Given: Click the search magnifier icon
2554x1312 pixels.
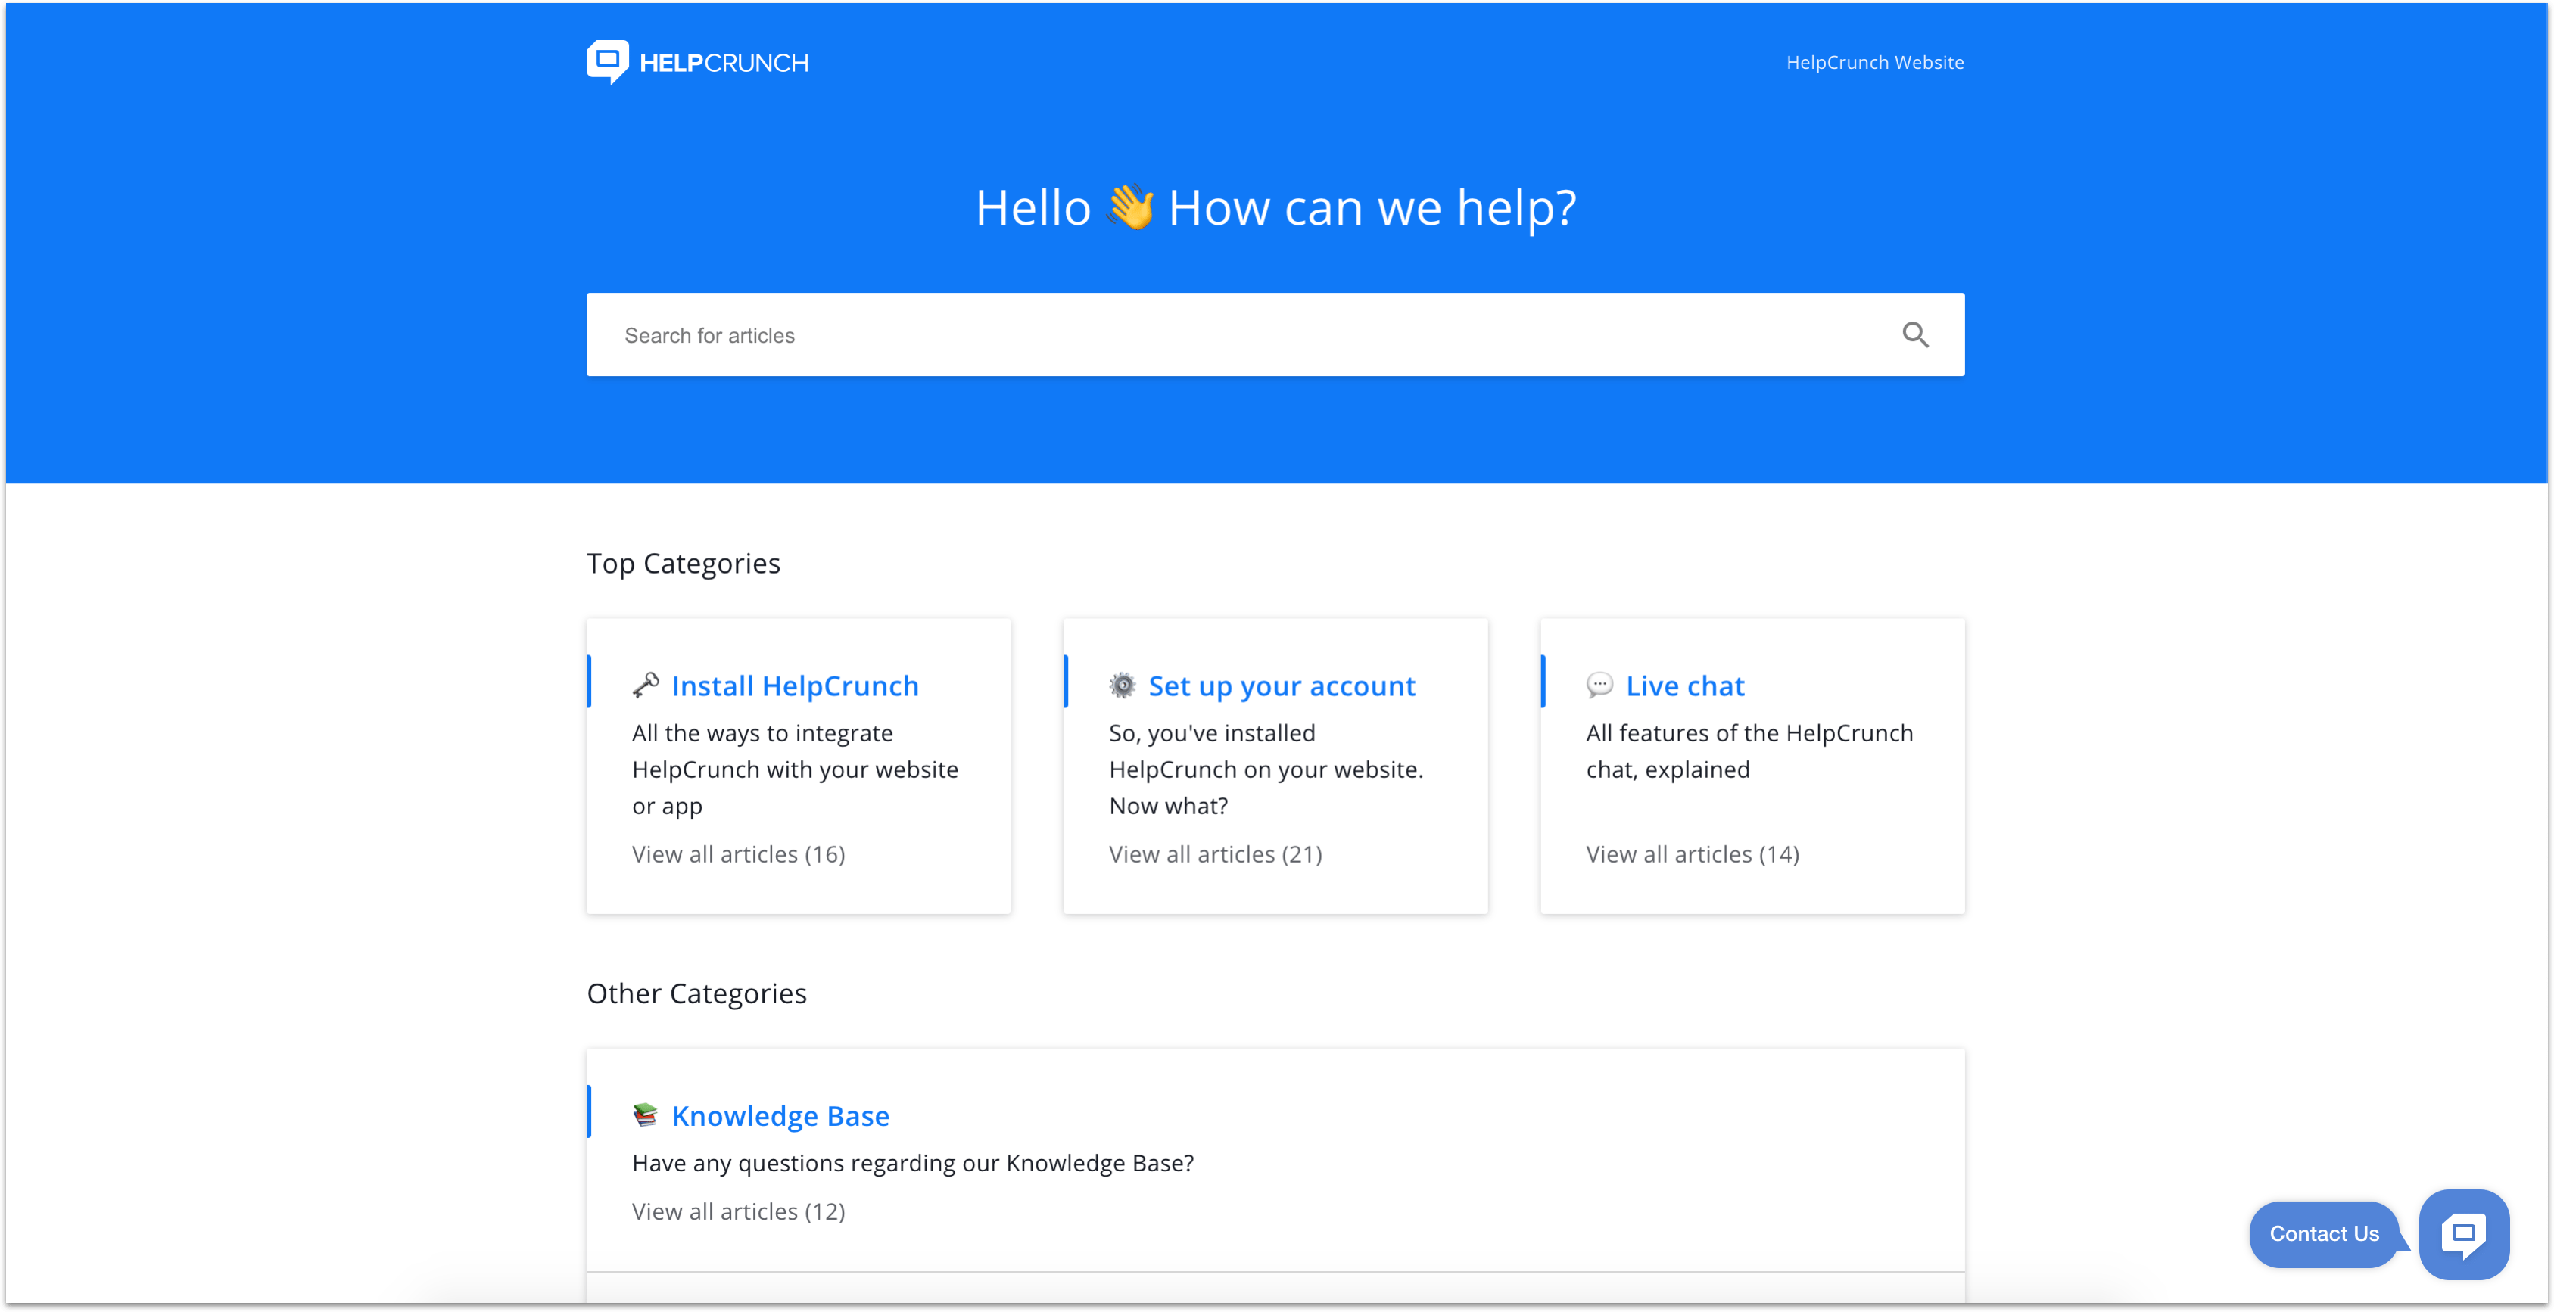Looking at the screenshot, I should [x=1914, y=335].
